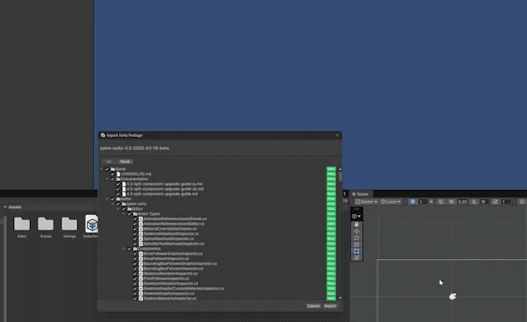Viewport: 527px width, 322px height.
Task: Collapse the Spine root folder arrow
Action: (101, 169)
